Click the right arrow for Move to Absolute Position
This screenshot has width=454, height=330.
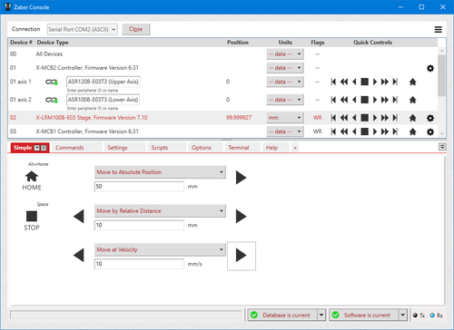[241, 178]
